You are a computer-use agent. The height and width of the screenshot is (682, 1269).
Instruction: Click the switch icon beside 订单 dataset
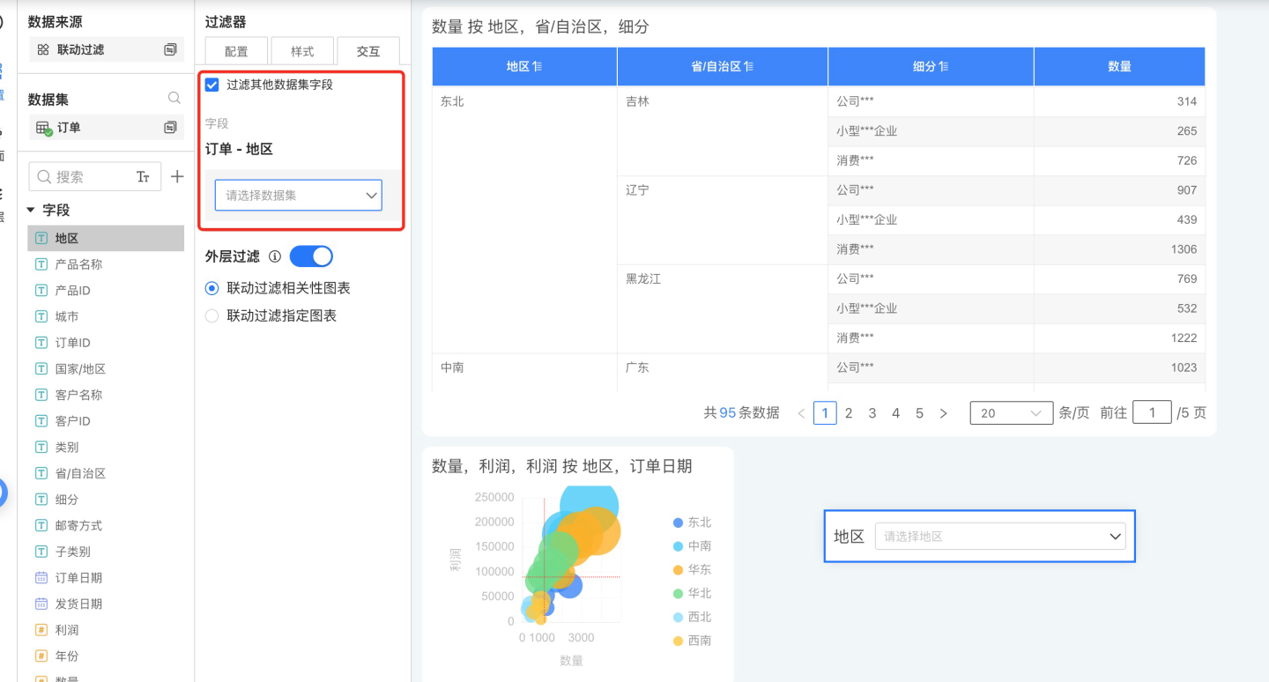[x=170, y=128]
